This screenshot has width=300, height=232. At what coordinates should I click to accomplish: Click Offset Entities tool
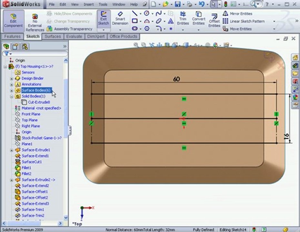coord(214,20)
